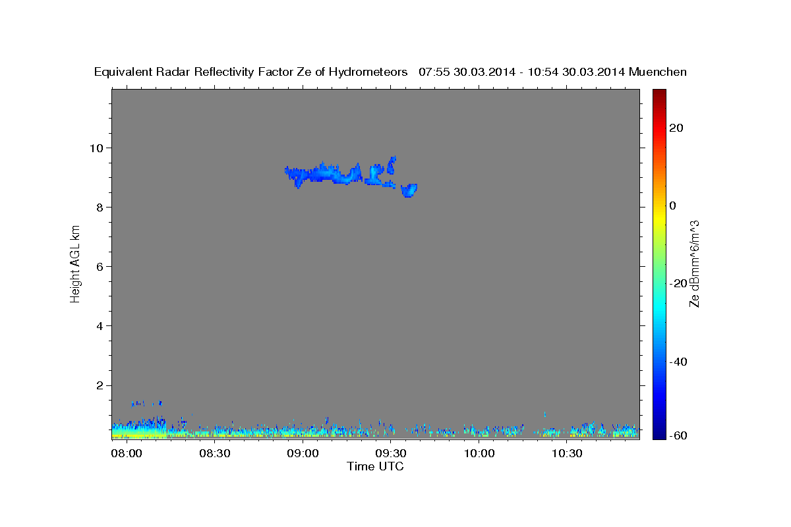Click the colorbar label '20'
Image resolution: width=791 pixels, height=527 pixels.
676,128
